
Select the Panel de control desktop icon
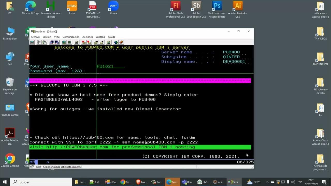[x=10, y=110]
